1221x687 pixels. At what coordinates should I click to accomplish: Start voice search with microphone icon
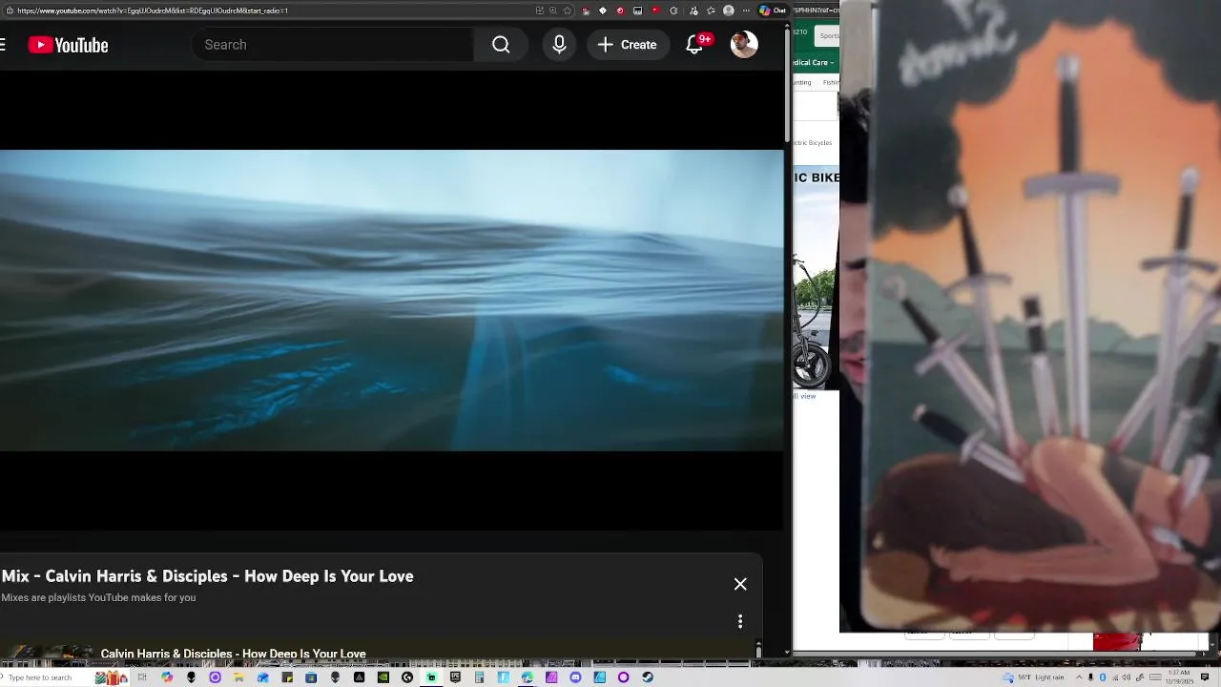[559, 45]
